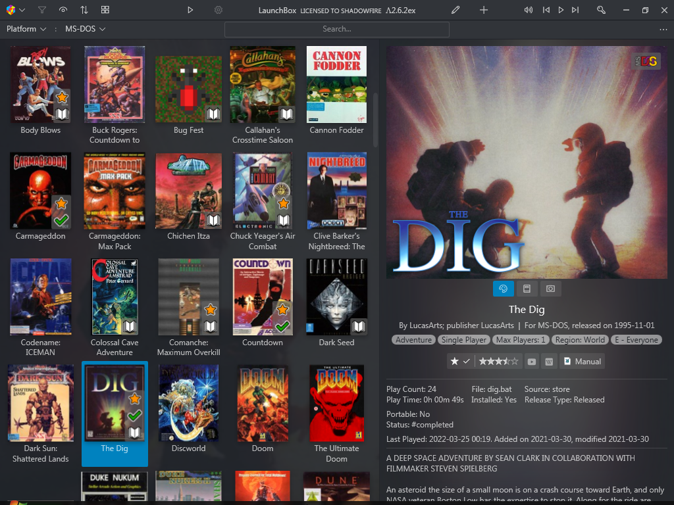674x505 pixels.
Task: Select the Doom game cover
Action: point(263,403)
